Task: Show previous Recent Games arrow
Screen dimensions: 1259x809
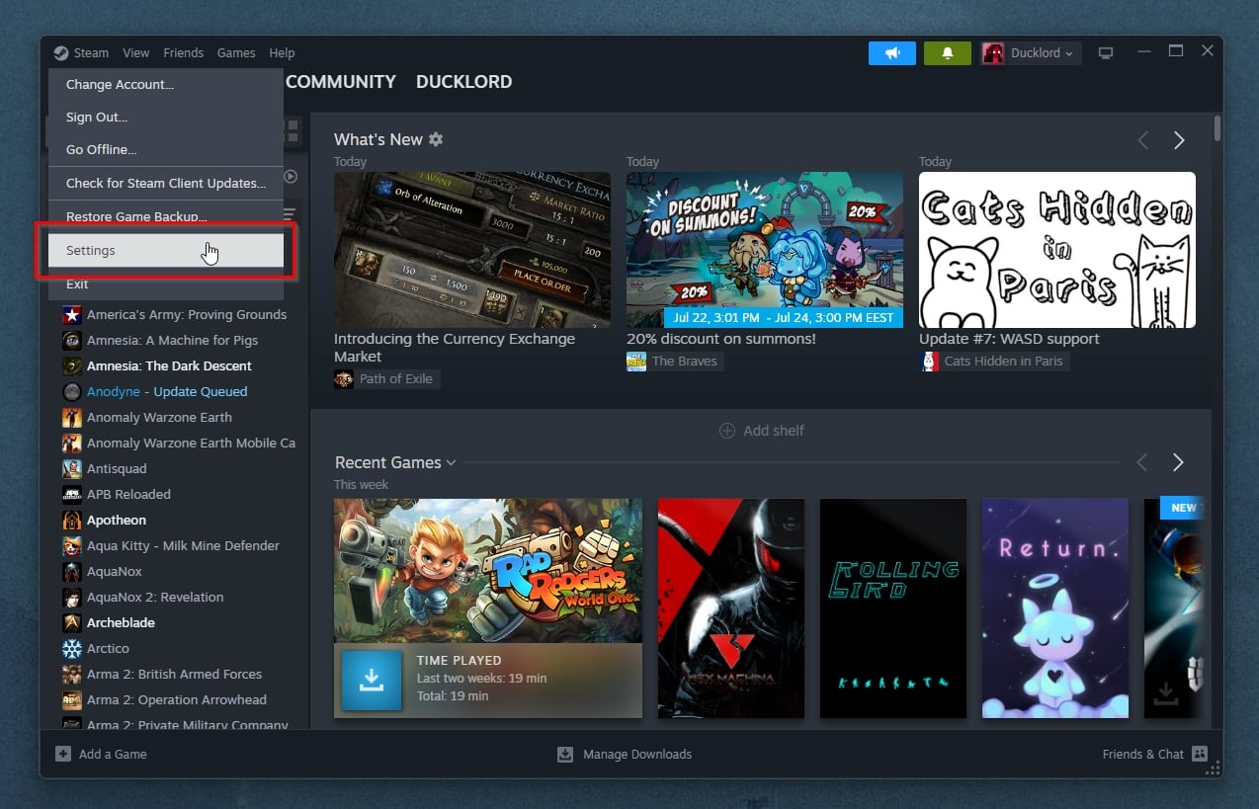Action: (x=1143, y=462)
